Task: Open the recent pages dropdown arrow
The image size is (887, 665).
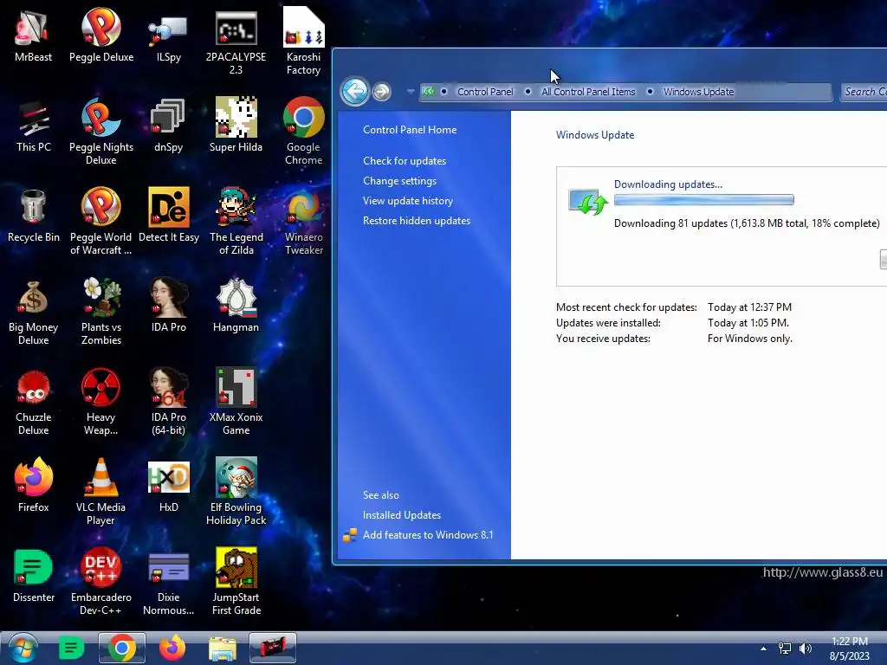Action: click(410, 91)
